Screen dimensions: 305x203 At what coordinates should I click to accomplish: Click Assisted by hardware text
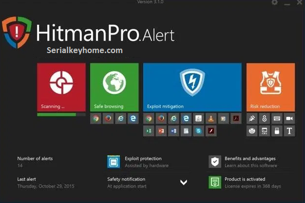click(x=147, y=166)
